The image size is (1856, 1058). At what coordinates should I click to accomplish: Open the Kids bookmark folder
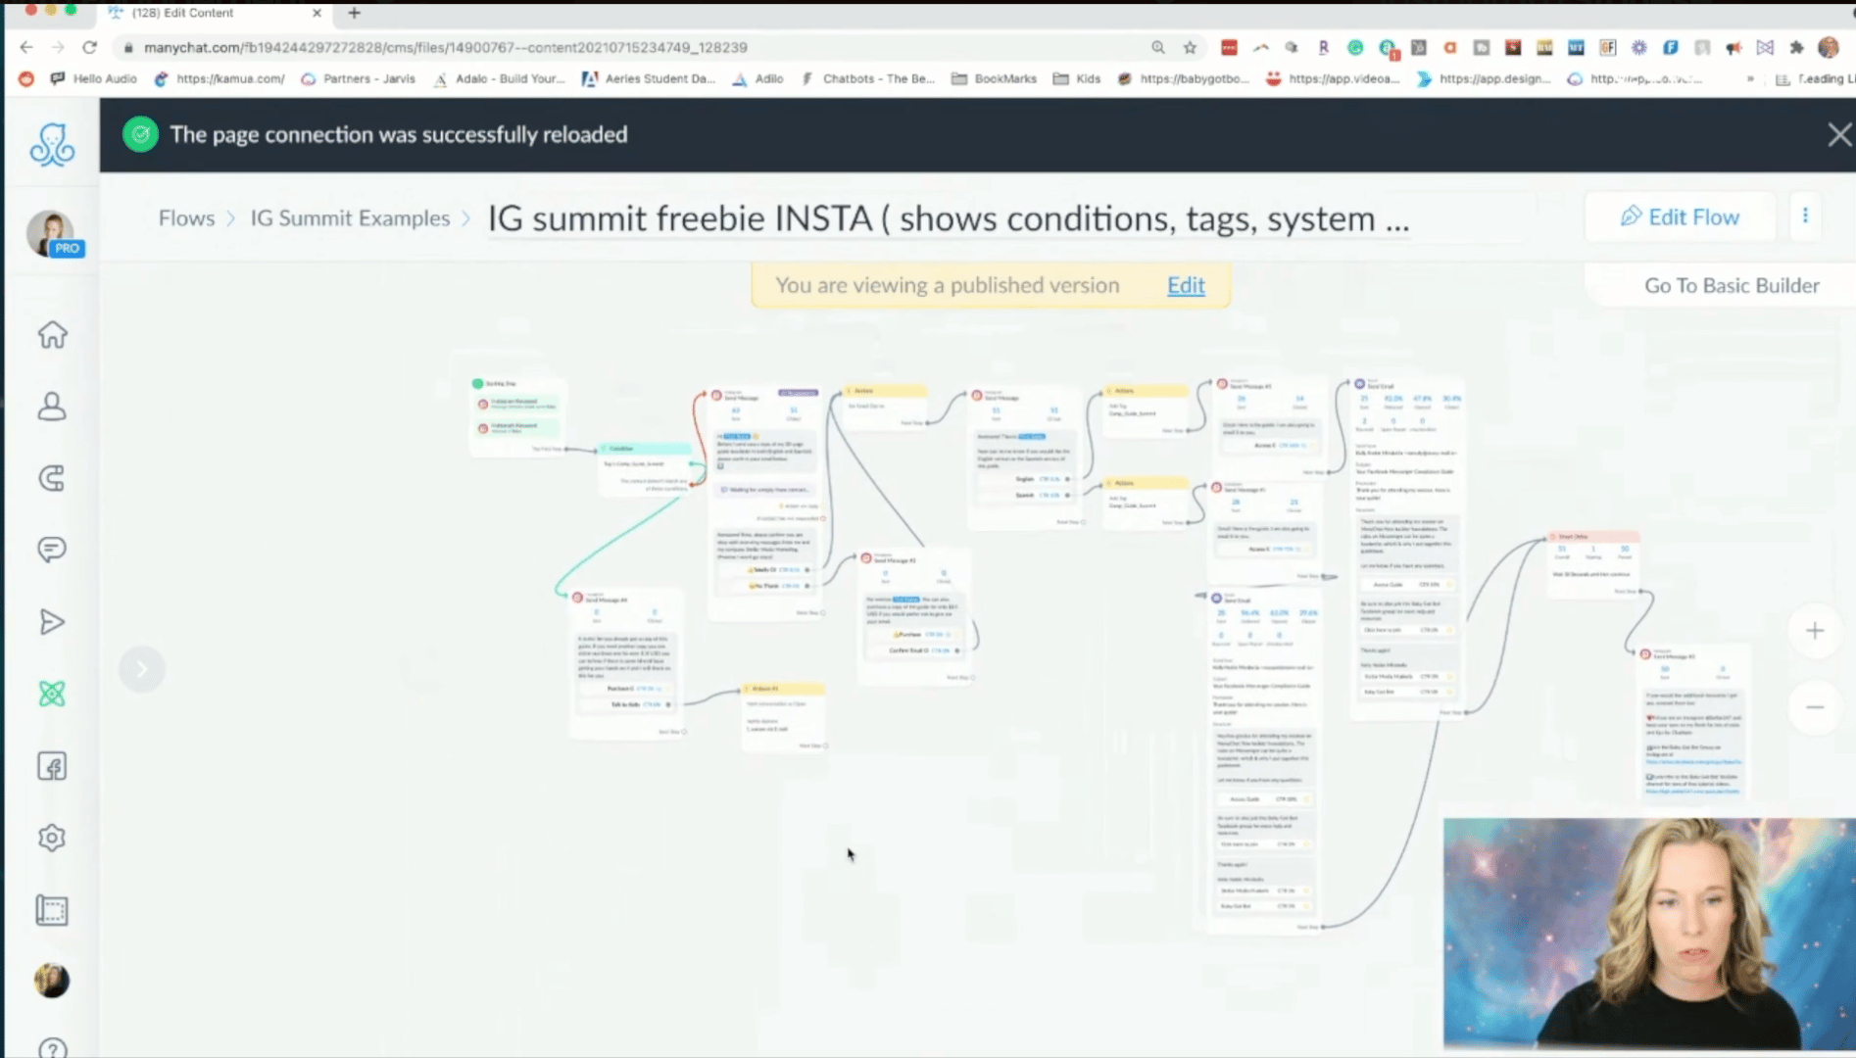[x=1076, y=78]
